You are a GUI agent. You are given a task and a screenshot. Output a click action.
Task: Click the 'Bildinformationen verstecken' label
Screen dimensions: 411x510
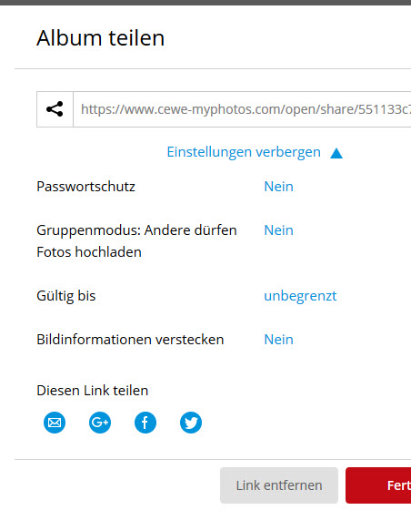pyautogui.click(x=130, y=340)
